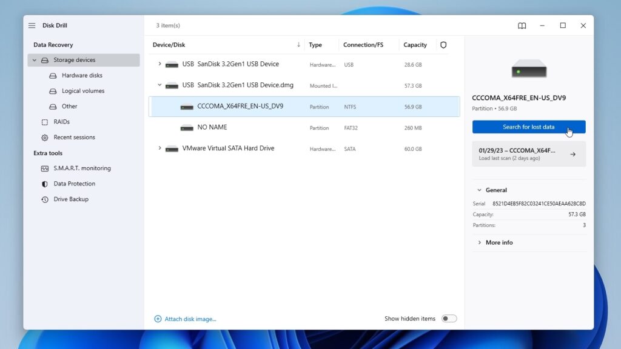Select the Logical volumes icon
Image resolution: width=621 pixels, height=349 pixels.
click(53, 90)
